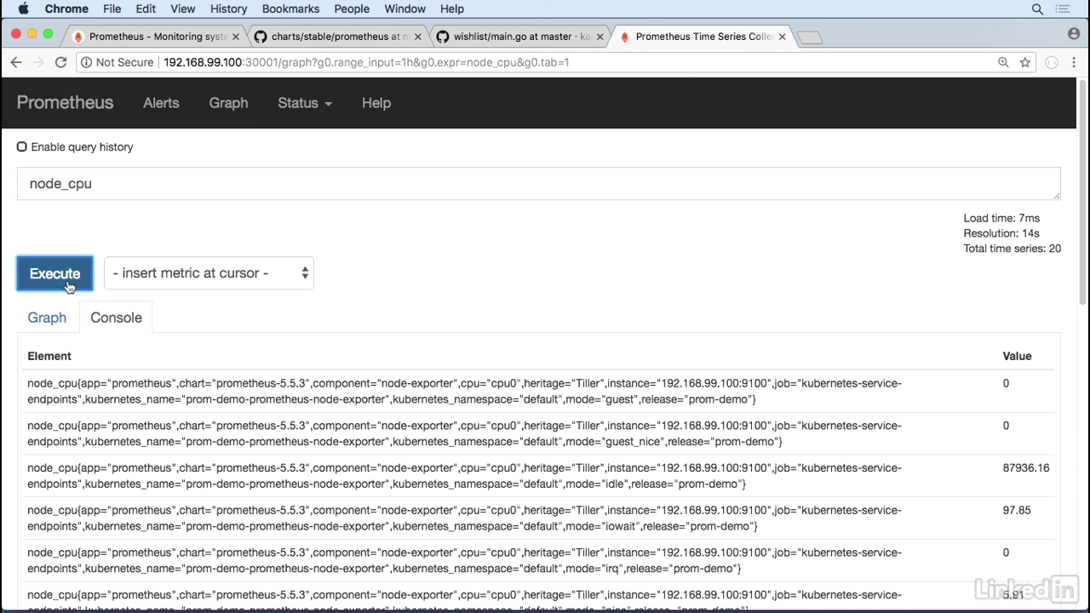The width and height of the screenshot is (1090, 613).
Task: Click the Total time series: 20 text
Action: [x=1013, y=249]
